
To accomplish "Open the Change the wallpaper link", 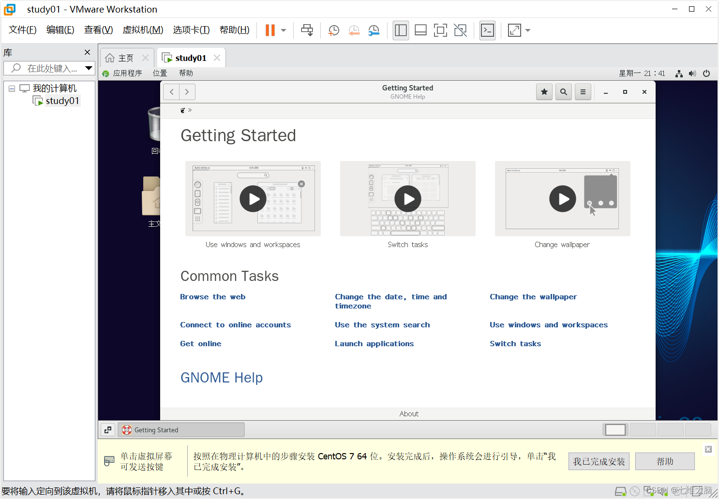I will [x=533, y=297].
